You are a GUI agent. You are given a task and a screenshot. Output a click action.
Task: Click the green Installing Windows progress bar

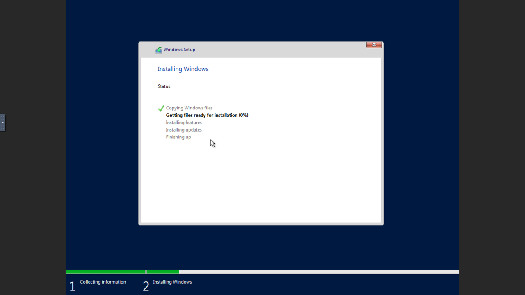click(163, 272)
